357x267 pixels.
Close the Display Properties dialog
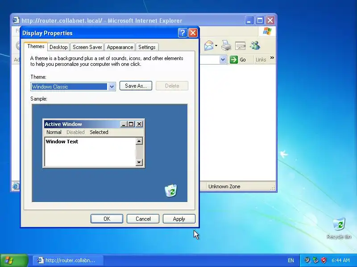(193, 33)
